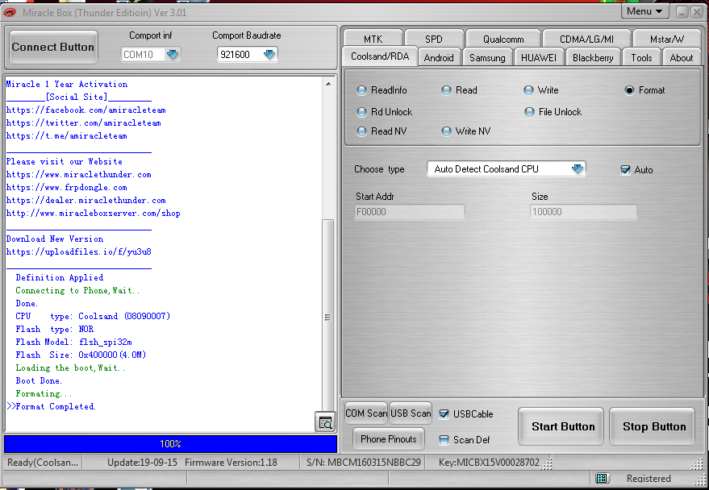Click the facebook.com/amiracleteam link in log
Screen dimensions: 709x490
click(86, 110)
